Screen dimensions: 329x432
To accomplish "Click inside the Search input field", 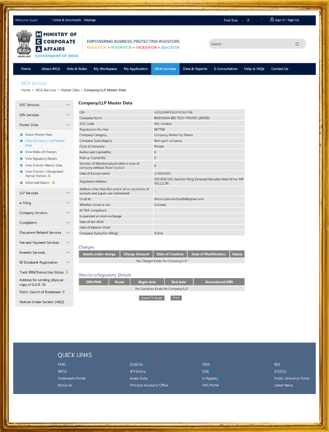I will [x=249, y=44].
